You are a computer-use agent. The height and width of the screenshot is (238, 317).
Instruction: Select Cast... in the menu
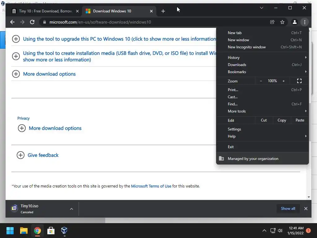(263, 97)
